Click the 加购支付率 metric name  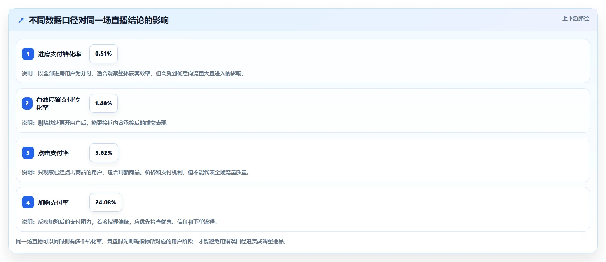53,202
